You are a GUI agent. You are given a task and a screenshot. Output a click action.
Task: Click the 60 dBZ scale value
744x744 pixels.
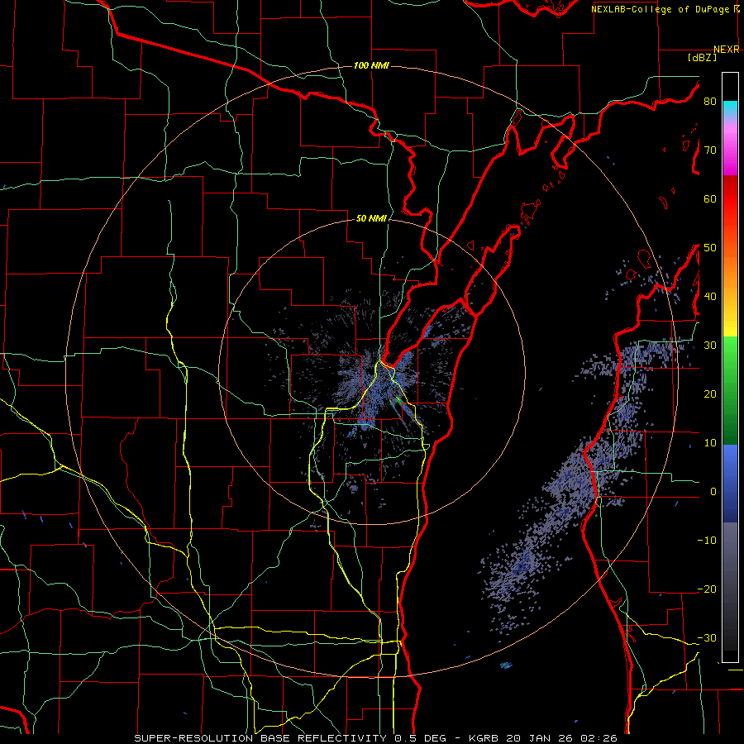tap(710, 198)
